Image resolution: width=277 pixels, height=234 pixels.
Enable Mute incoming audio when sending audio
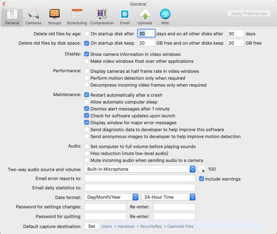click(87, 160)
